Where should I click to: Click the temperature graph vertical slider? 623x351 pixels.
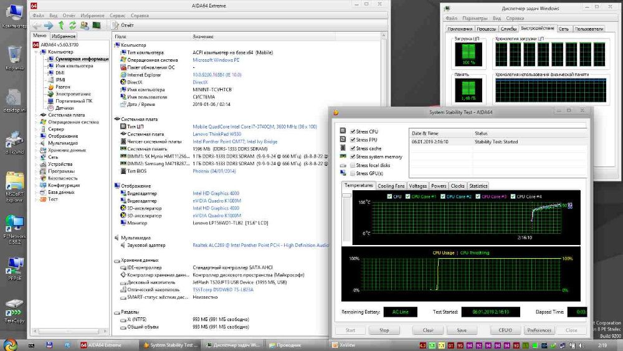tap(346, 196)
